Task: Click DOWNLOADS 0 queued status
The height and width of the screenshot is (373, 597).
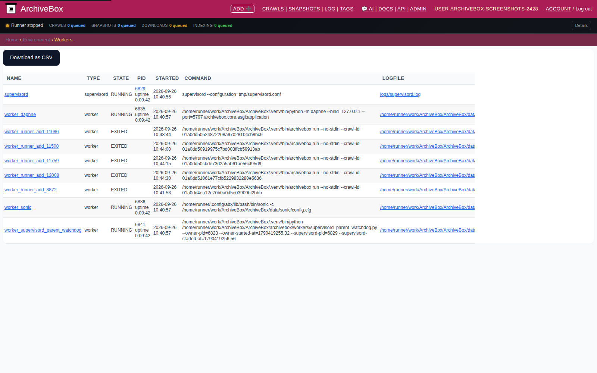Action: [164, 26]
